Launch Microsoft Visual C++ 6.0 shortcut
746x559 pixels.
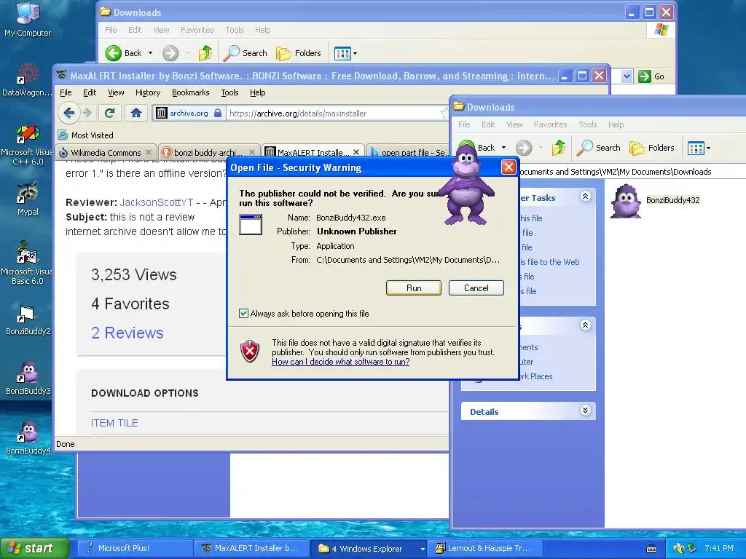(27, 145)
